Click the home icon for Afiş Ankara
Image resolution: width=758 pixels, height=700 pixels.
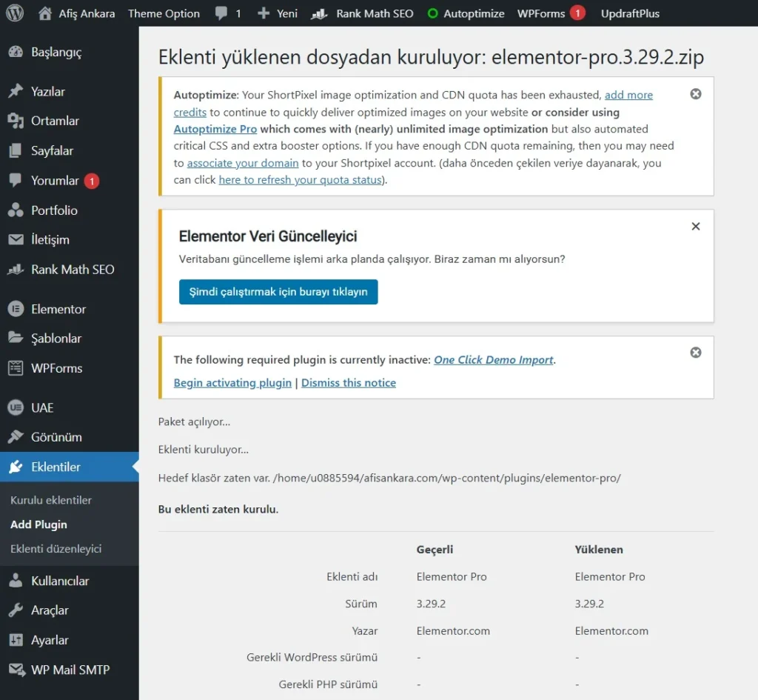[45, 13]
